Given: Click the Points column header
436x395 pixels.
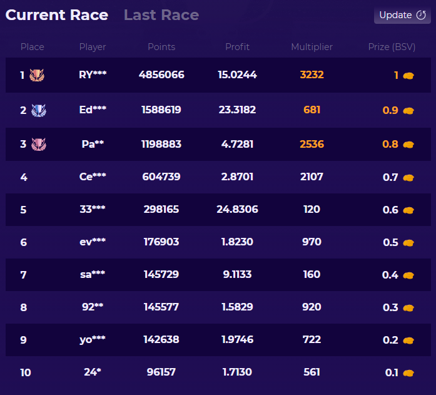Looking at the screenshot, I should 161,47.
